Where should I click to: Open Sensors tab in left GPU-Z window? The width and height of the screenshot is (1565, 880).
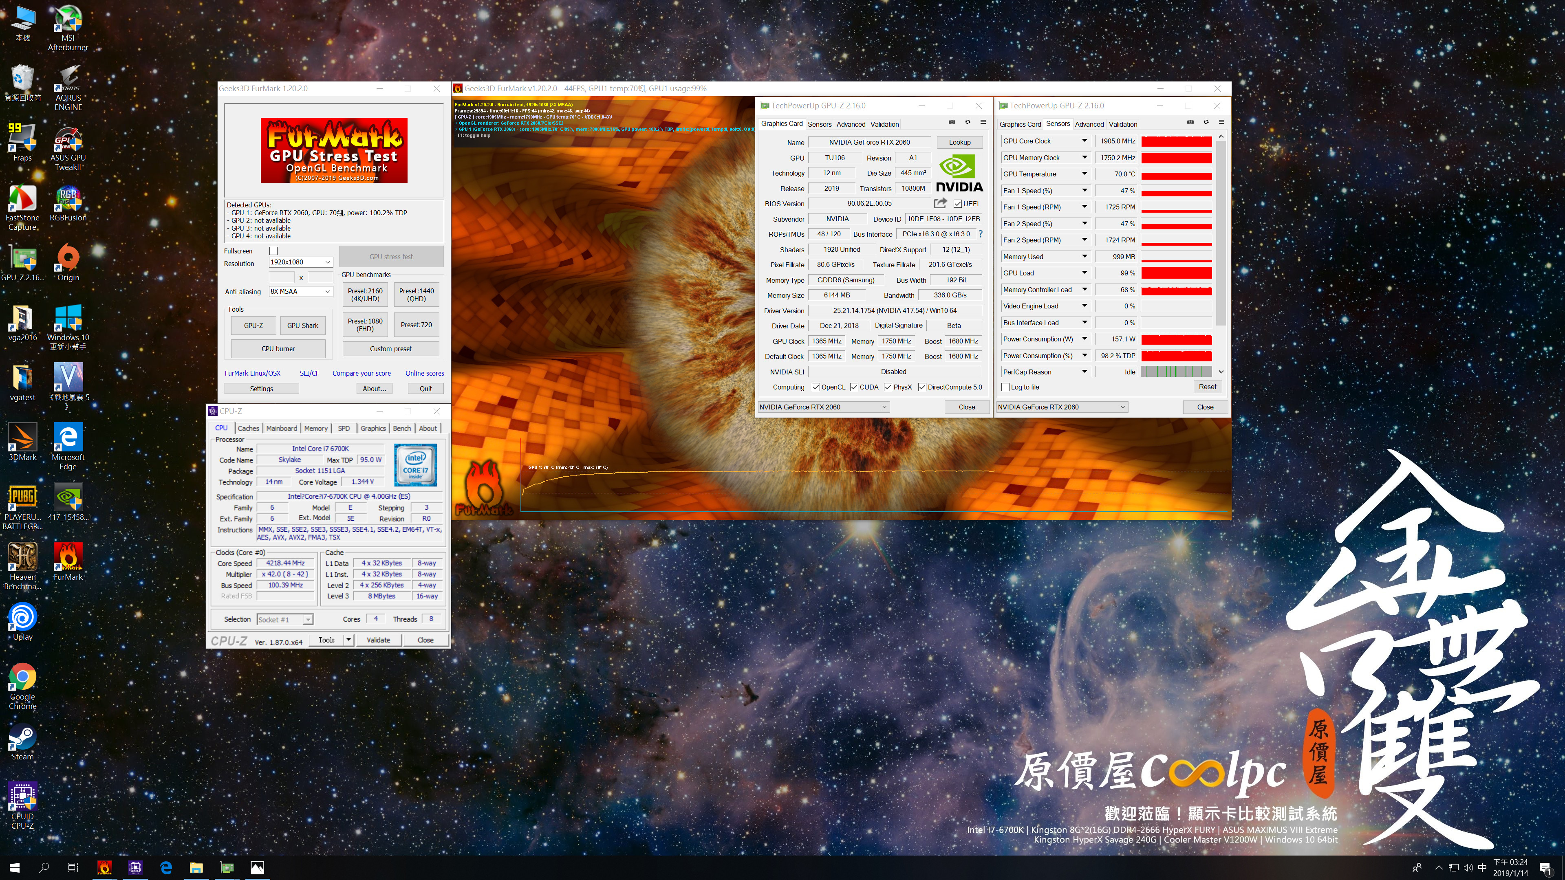click(819, 124)
